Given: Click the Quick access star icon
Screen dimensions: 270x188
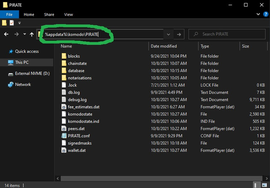Looking at the screenshot, I should point(11,51).
